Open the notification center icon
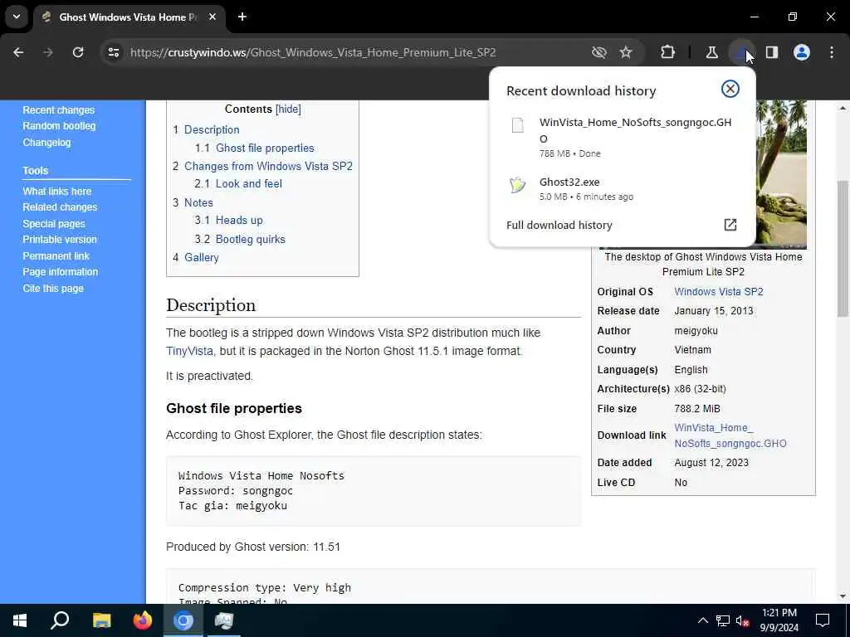The image size is (850, 637). (x=823, y=620)
